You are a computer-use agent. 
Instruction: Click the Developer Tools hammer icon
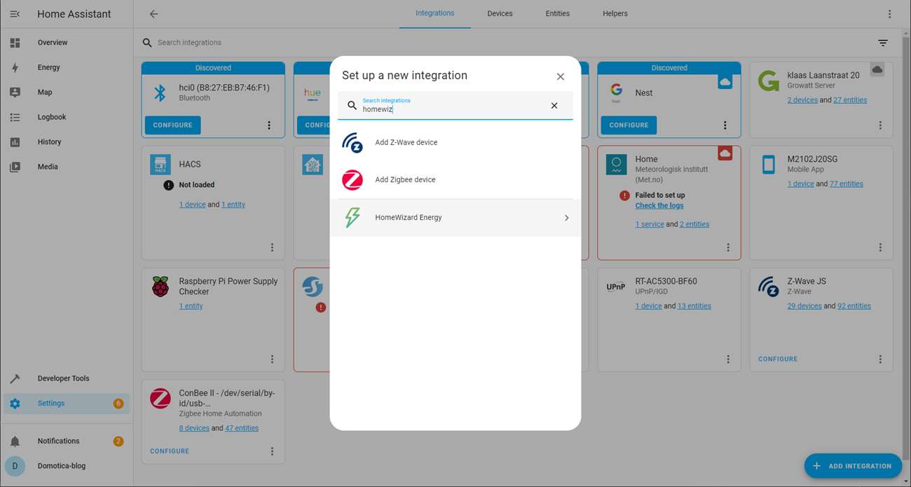click(15, 378)
